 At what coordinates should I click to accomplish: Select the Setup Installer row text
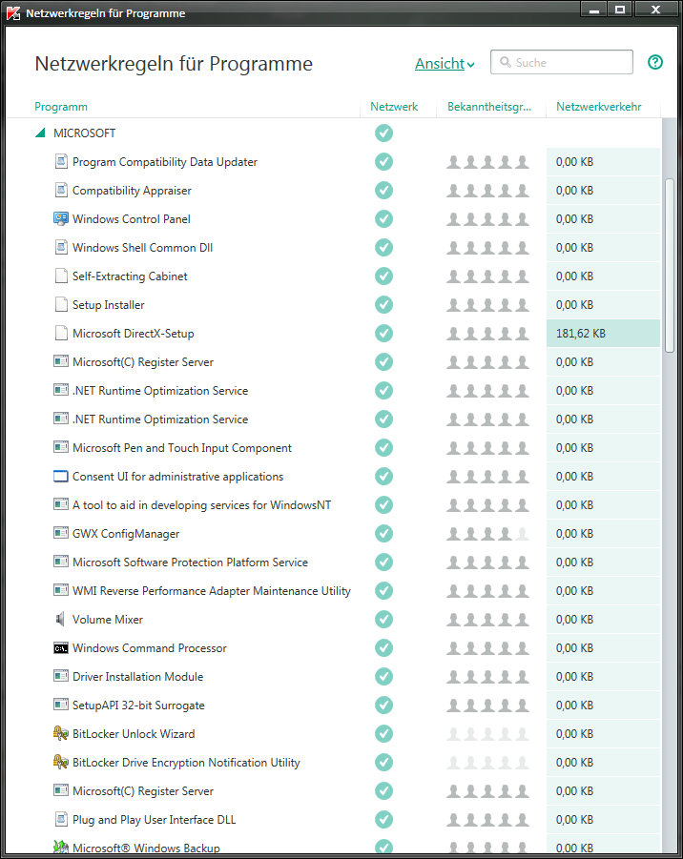pyautogui.click(x=109, y=304)
